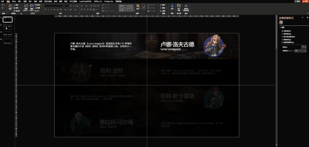
Task: Select Picture or texture fill radio
Action: (282, 37)
